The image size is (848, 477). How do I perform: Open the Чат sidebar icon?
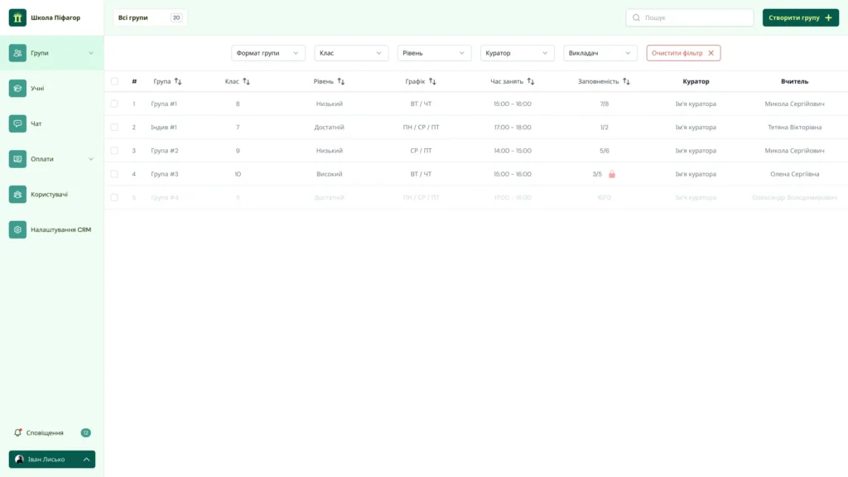pos(17,123)
